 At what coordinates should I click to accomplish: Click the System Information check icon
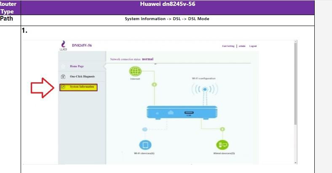pos(63,87)
